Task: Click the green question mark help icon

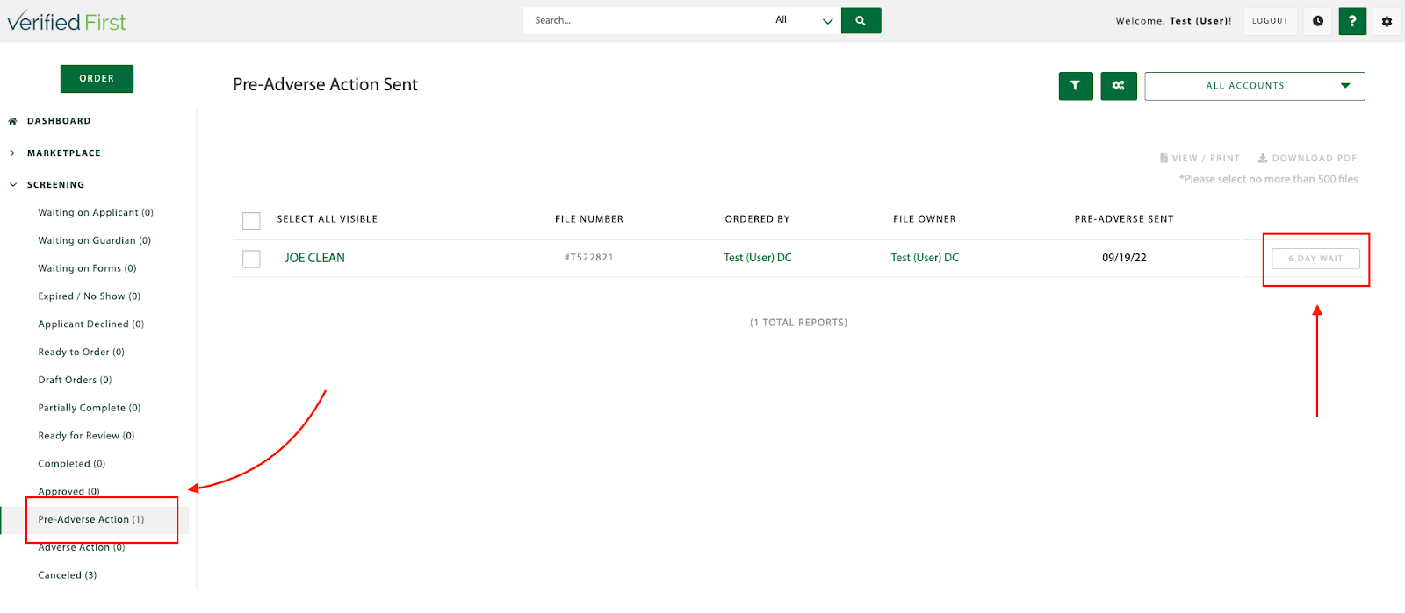Action: 1352,21
